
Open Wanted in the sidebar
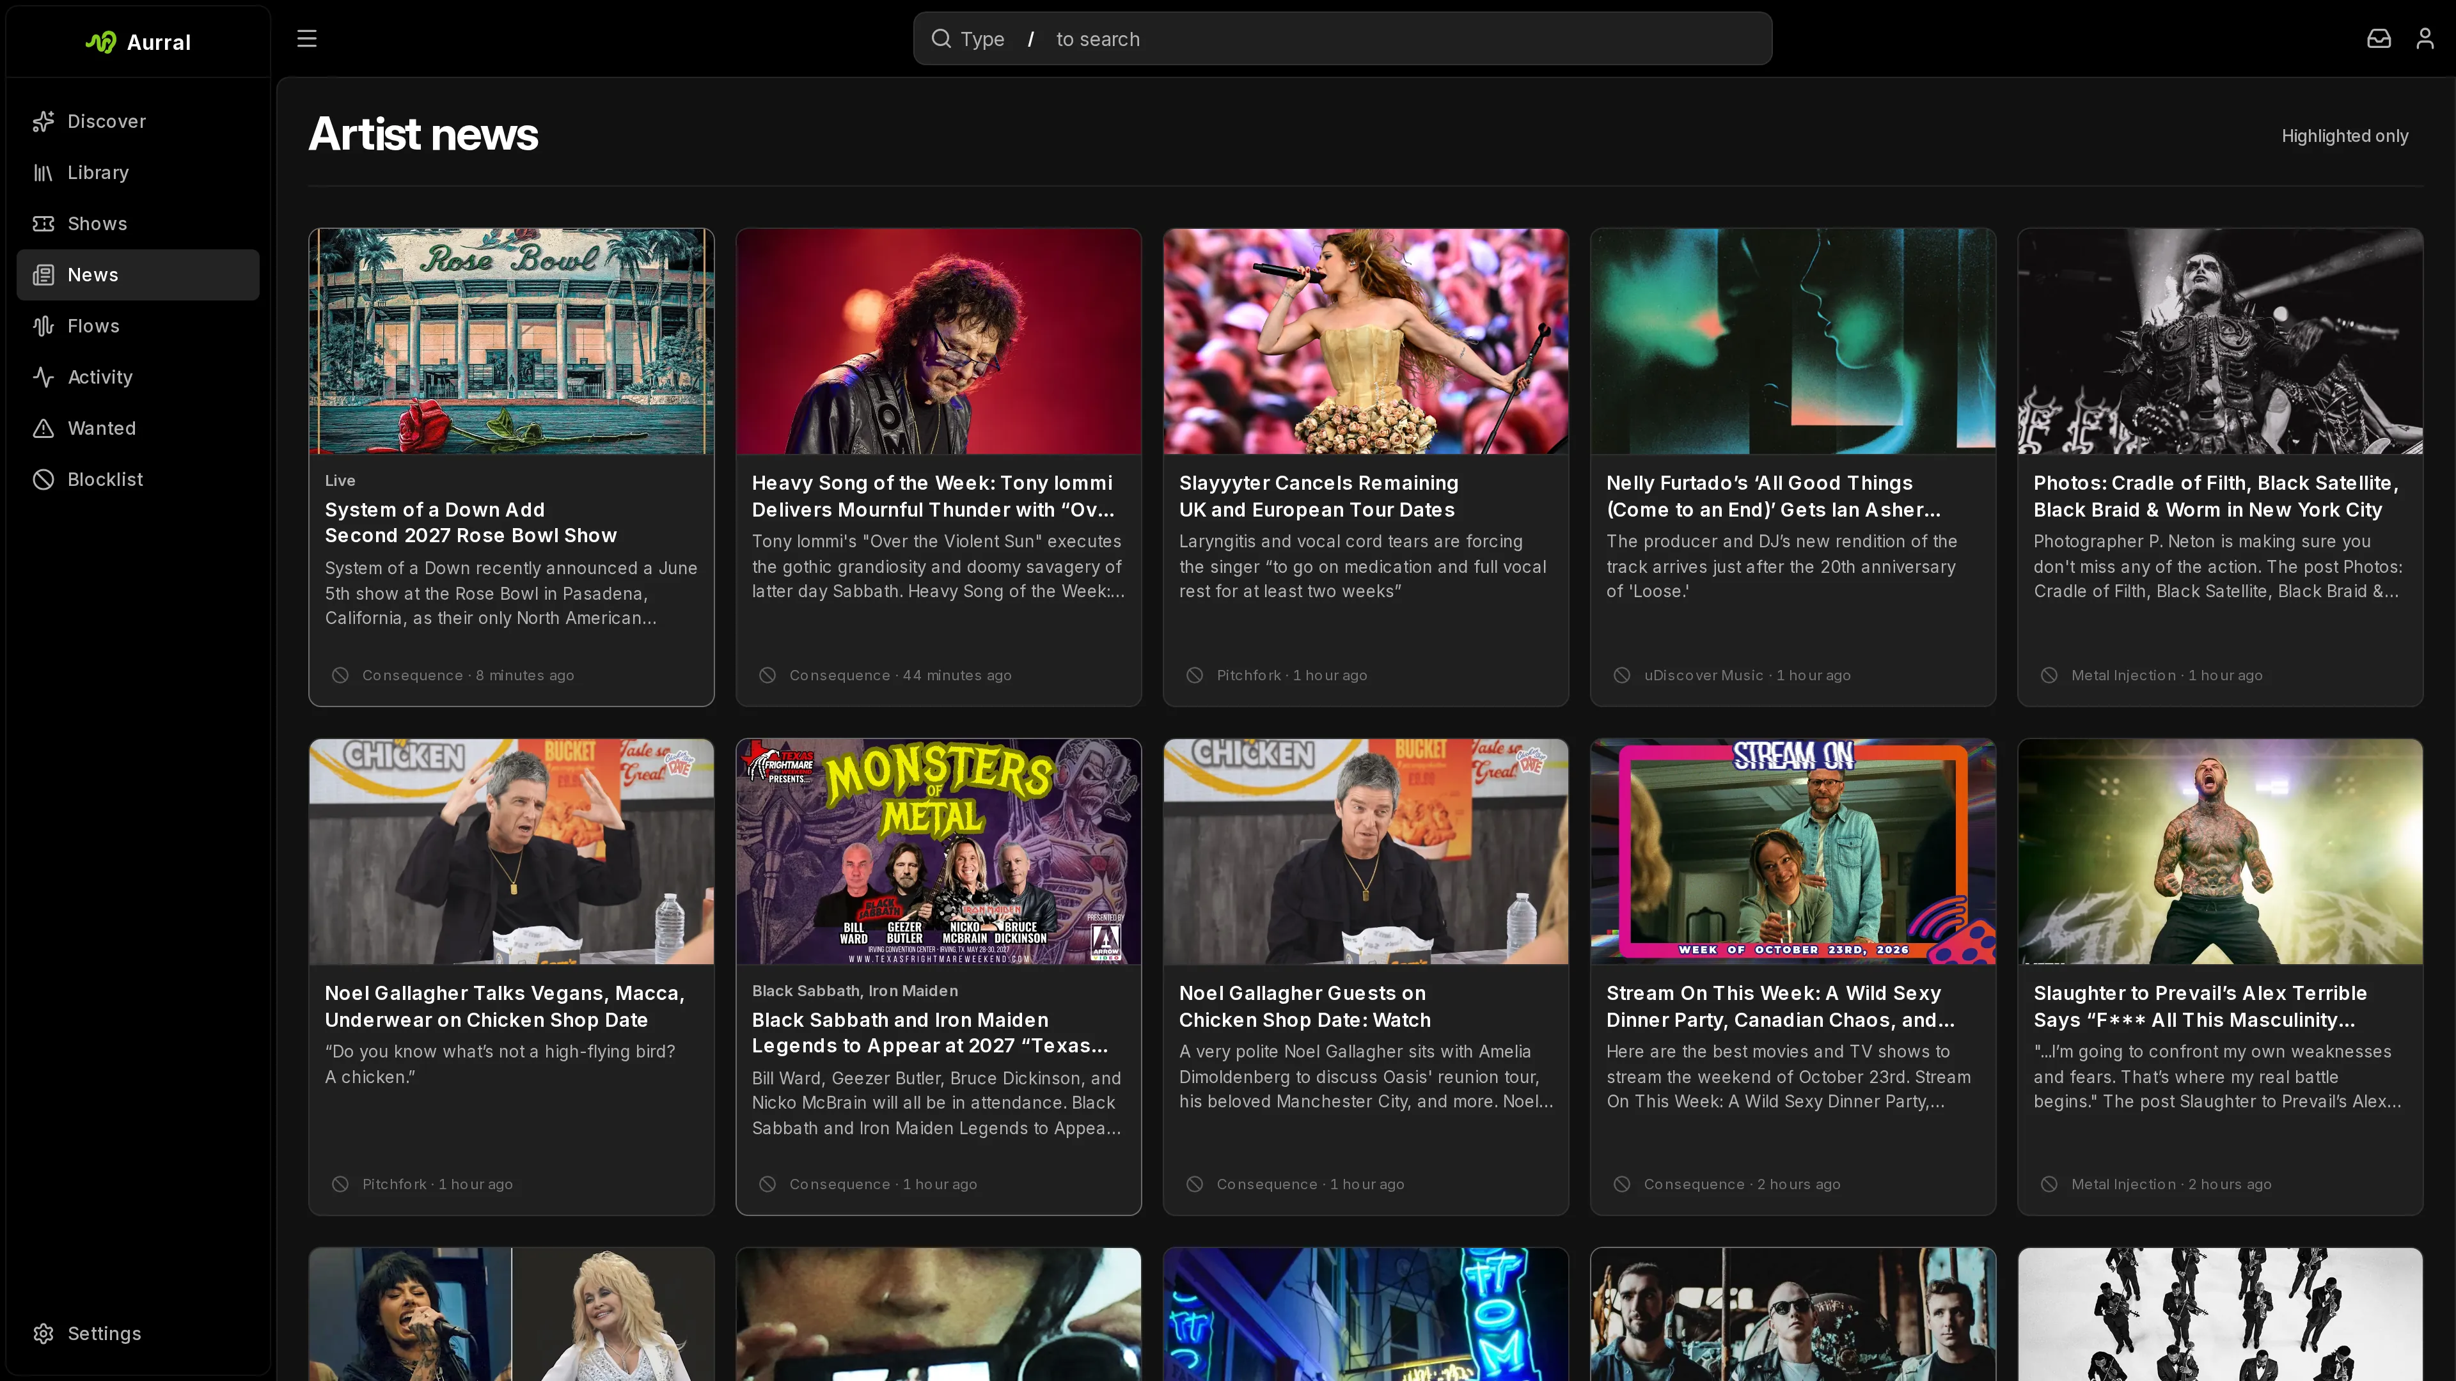tap(138, 428)
